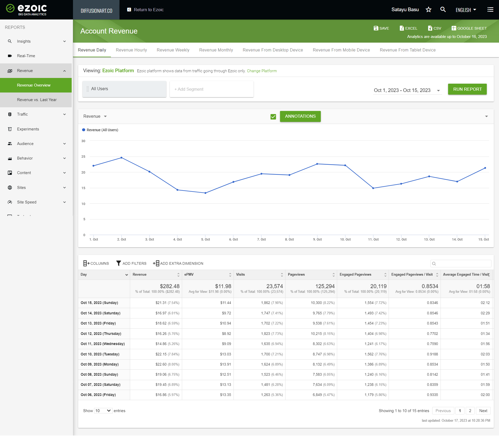
Task: Click the Content book icon
Action: pos(10,173)
